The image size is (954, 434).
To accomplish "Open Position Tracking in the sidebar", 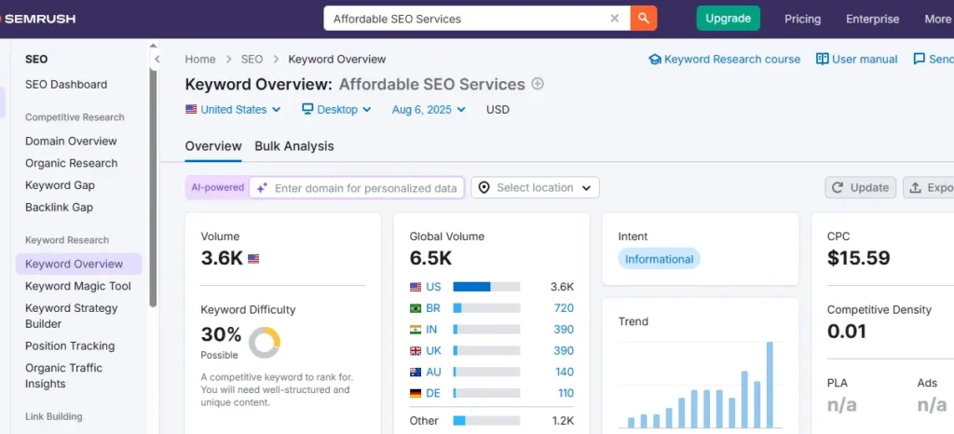I will pos(69,346).
